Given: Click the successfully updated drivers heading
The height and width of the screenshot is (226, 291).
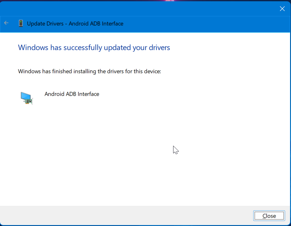Looking at the screenshot, I should 94,48.
